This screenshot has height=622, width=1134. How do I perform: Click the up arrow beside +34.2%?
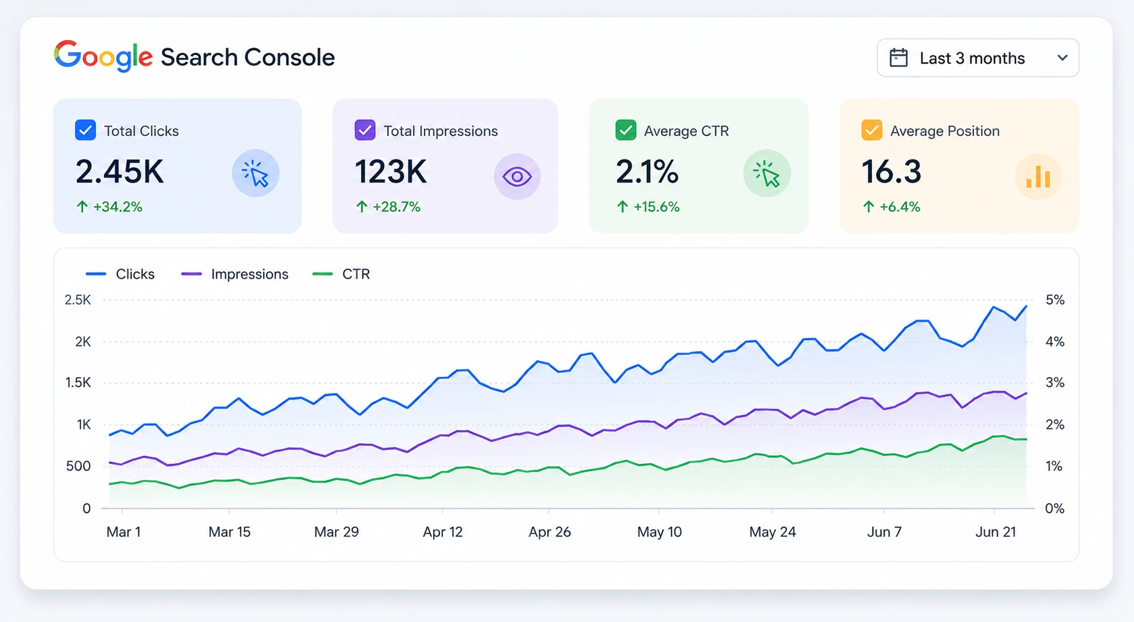coord(82,207)
